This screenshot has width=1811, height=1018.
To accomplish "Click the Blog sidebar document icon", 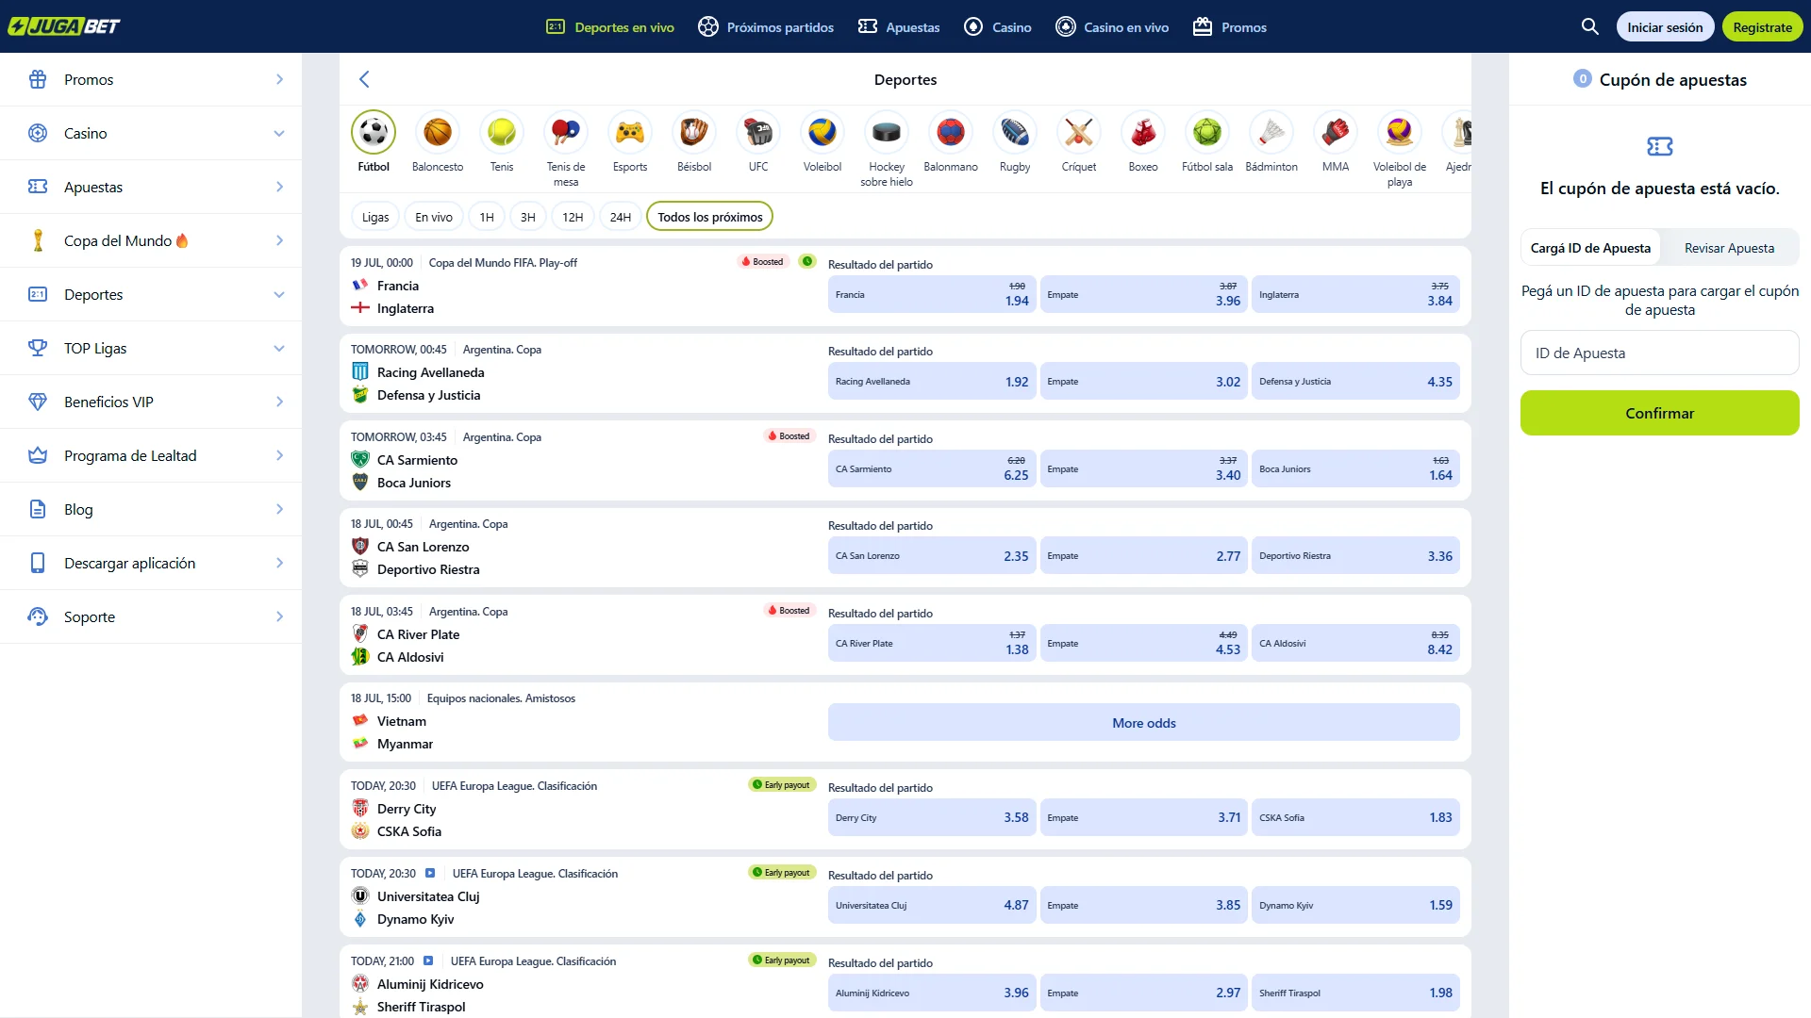I will [38, 509].
